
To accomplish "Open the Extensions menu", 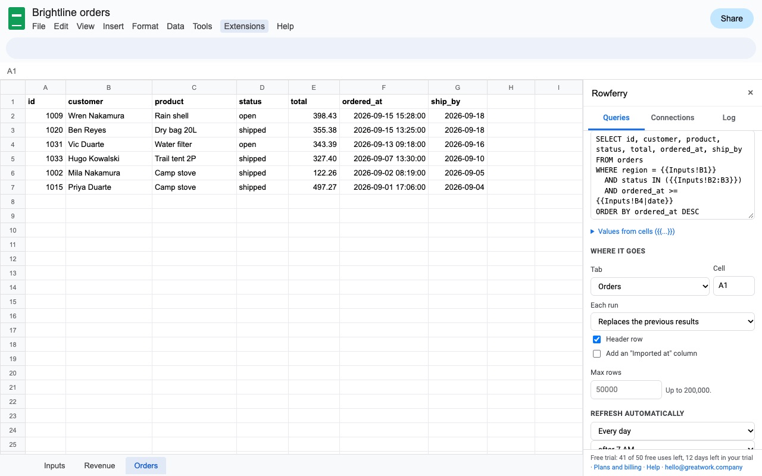I will [x=244, y=26].
